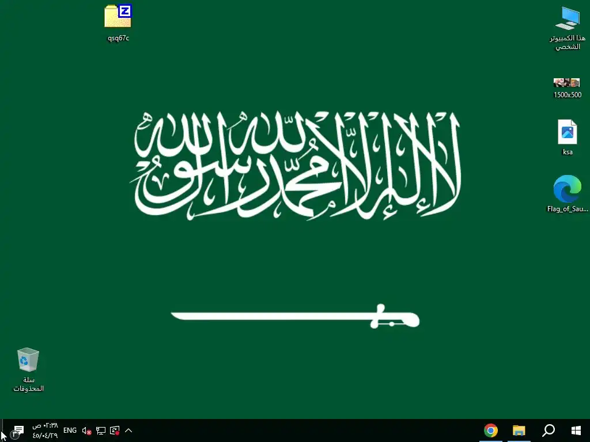The height and width of the screenshot is (442, 590).
Task: Click the Flag_of_Sau... file label
Action: [x=568, y=208]
